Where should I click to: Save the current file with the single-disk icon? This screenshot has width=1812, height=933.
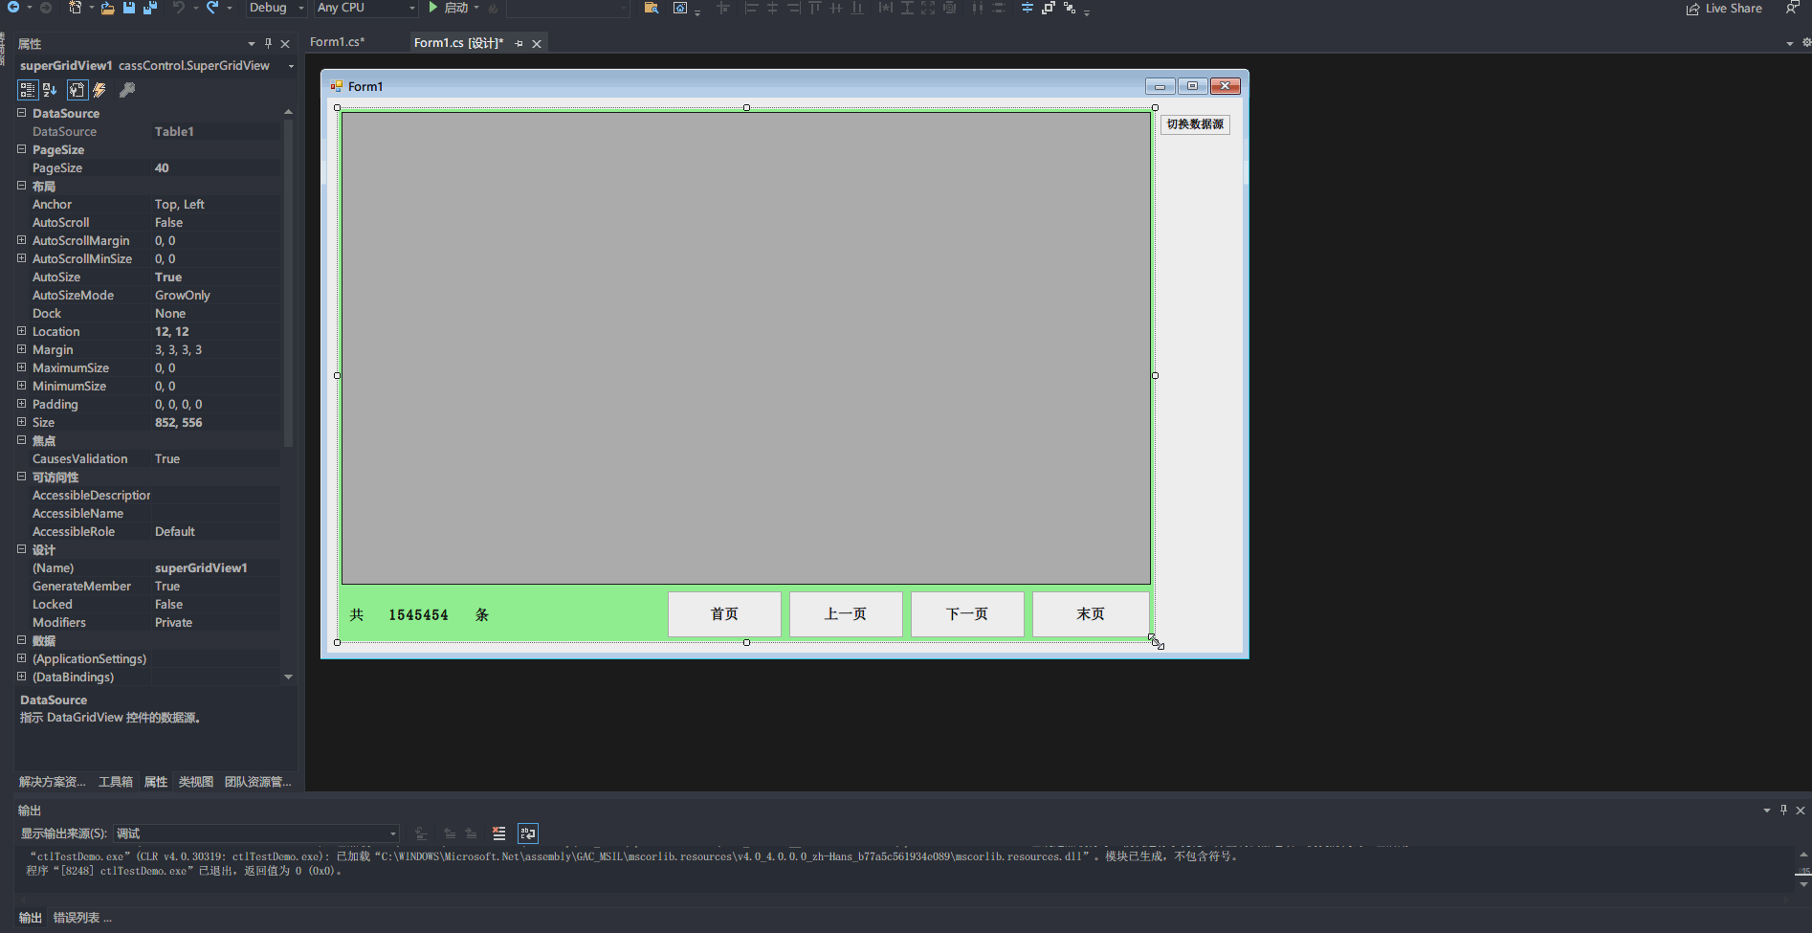pos(129,8)
